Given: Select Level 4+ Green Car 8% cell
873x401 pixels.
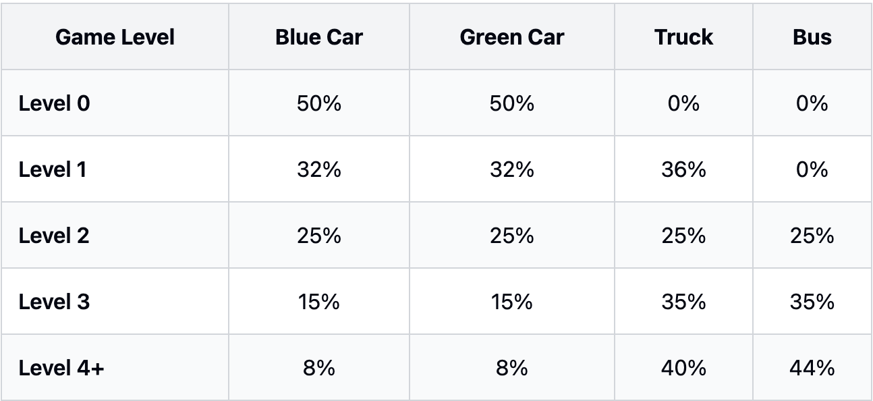Looking at the screenshot, I should pyautogui.click(x=511, y=368).
